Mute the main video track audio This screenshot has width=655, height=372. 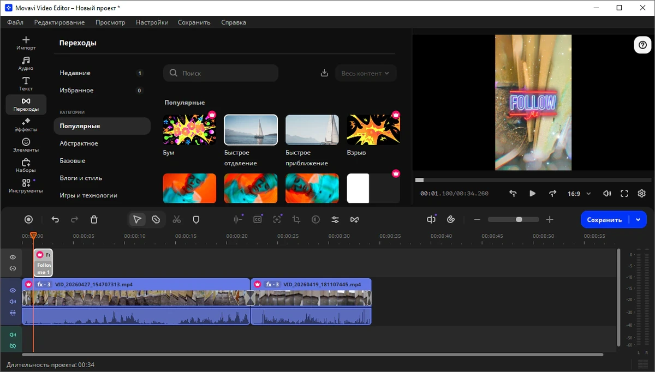click(13, 302)
